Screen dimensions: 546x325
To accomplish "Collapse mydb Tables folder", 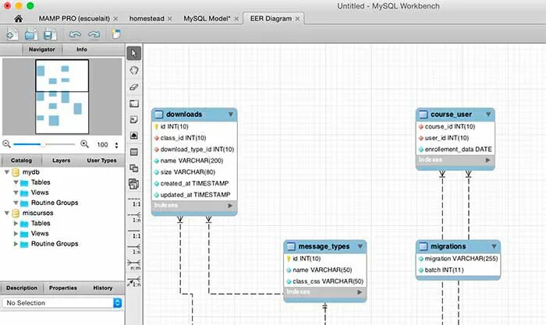I will [16, 182].
